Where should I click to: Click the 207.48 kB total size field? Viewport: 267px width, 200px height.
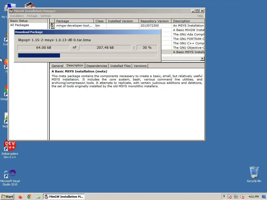click(x=105, y=47)
